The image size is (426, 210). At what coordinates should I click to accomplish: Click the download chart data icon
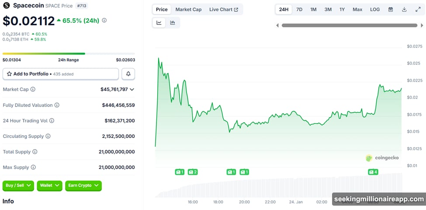pos(404,10)
